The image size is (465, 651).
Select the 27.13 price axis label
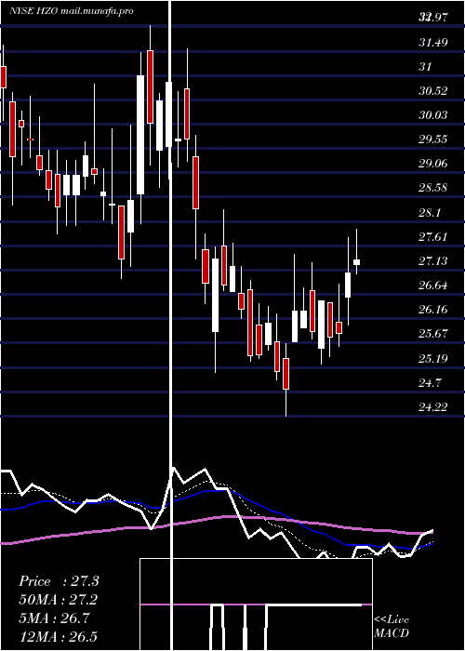click(433, 260)
